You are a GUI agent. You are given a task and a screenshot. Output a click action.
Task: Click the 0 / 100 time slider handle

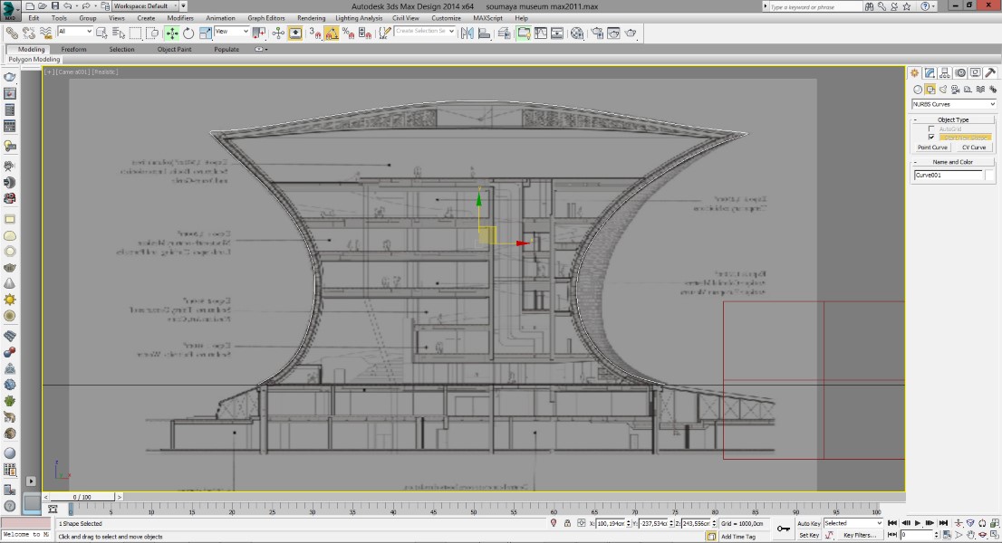(82, 497)
